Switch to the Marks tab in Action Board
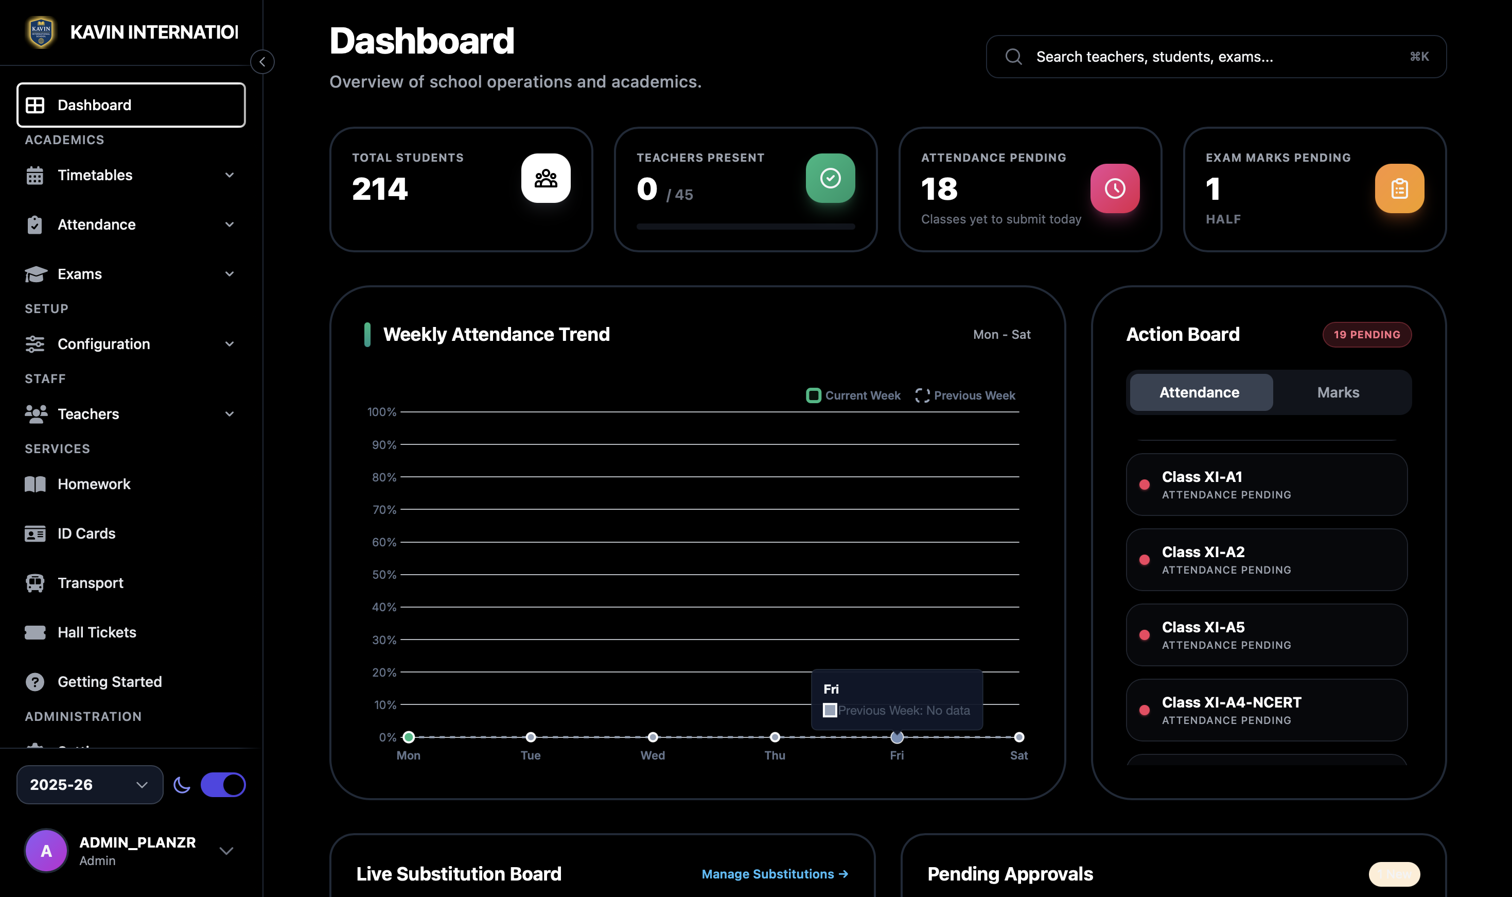The image size is (1512, 897). click(x=1338, y=392)
